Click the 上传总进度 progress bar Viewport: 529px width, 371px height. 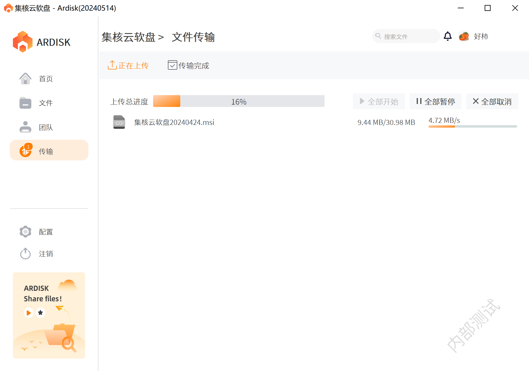239,101
